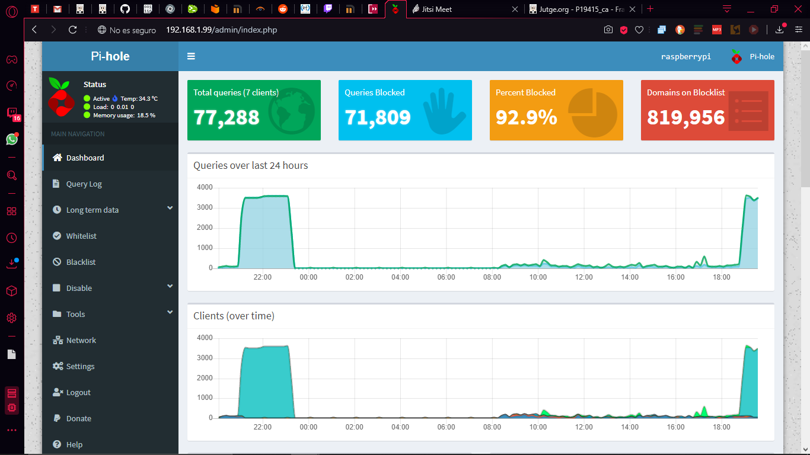The width and height of the screenshot is (810, 455).
Task: Toggle the bookmark heart in the toolbar
Action: tap(639, 29)
